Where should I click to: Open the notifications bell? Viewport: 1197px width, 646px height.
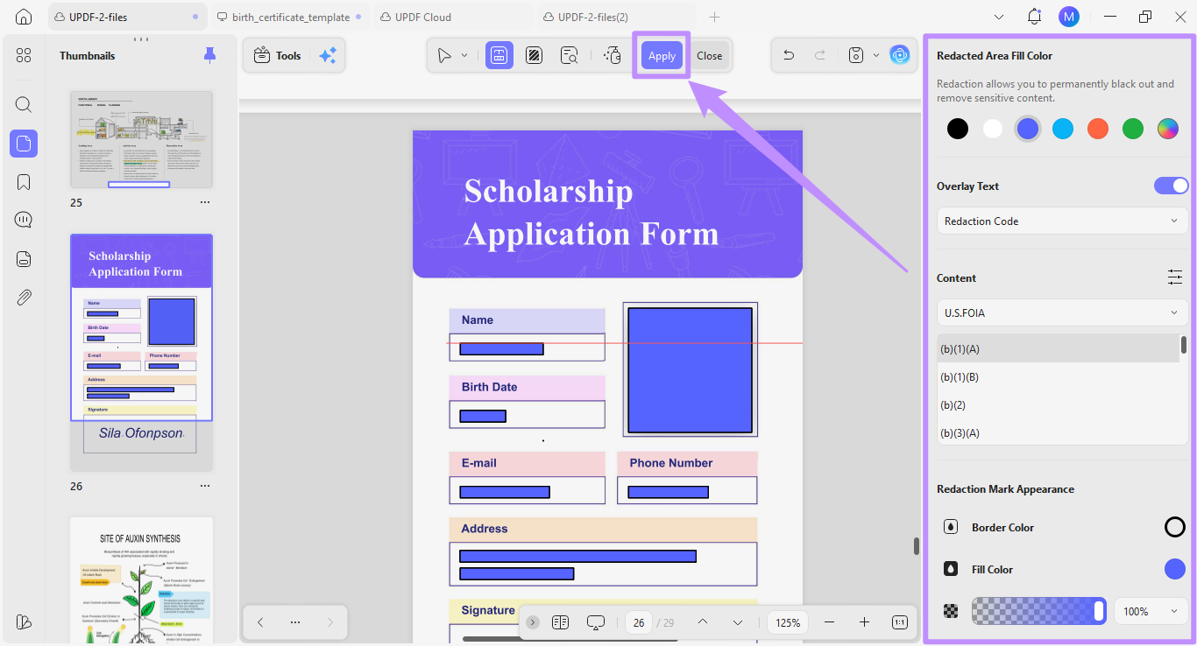(x=1035, y=17)
